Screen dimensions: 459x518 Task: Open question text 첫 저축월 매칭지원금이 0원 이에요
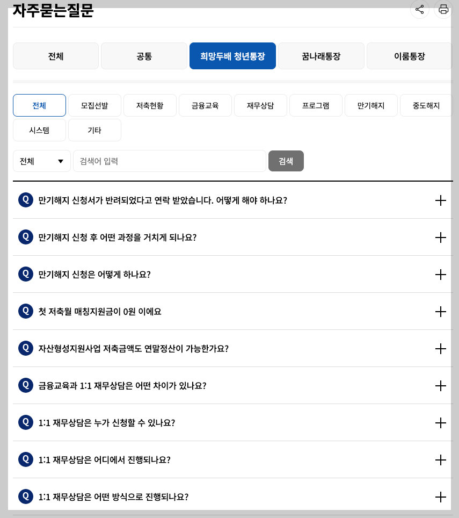pos(100,312)
